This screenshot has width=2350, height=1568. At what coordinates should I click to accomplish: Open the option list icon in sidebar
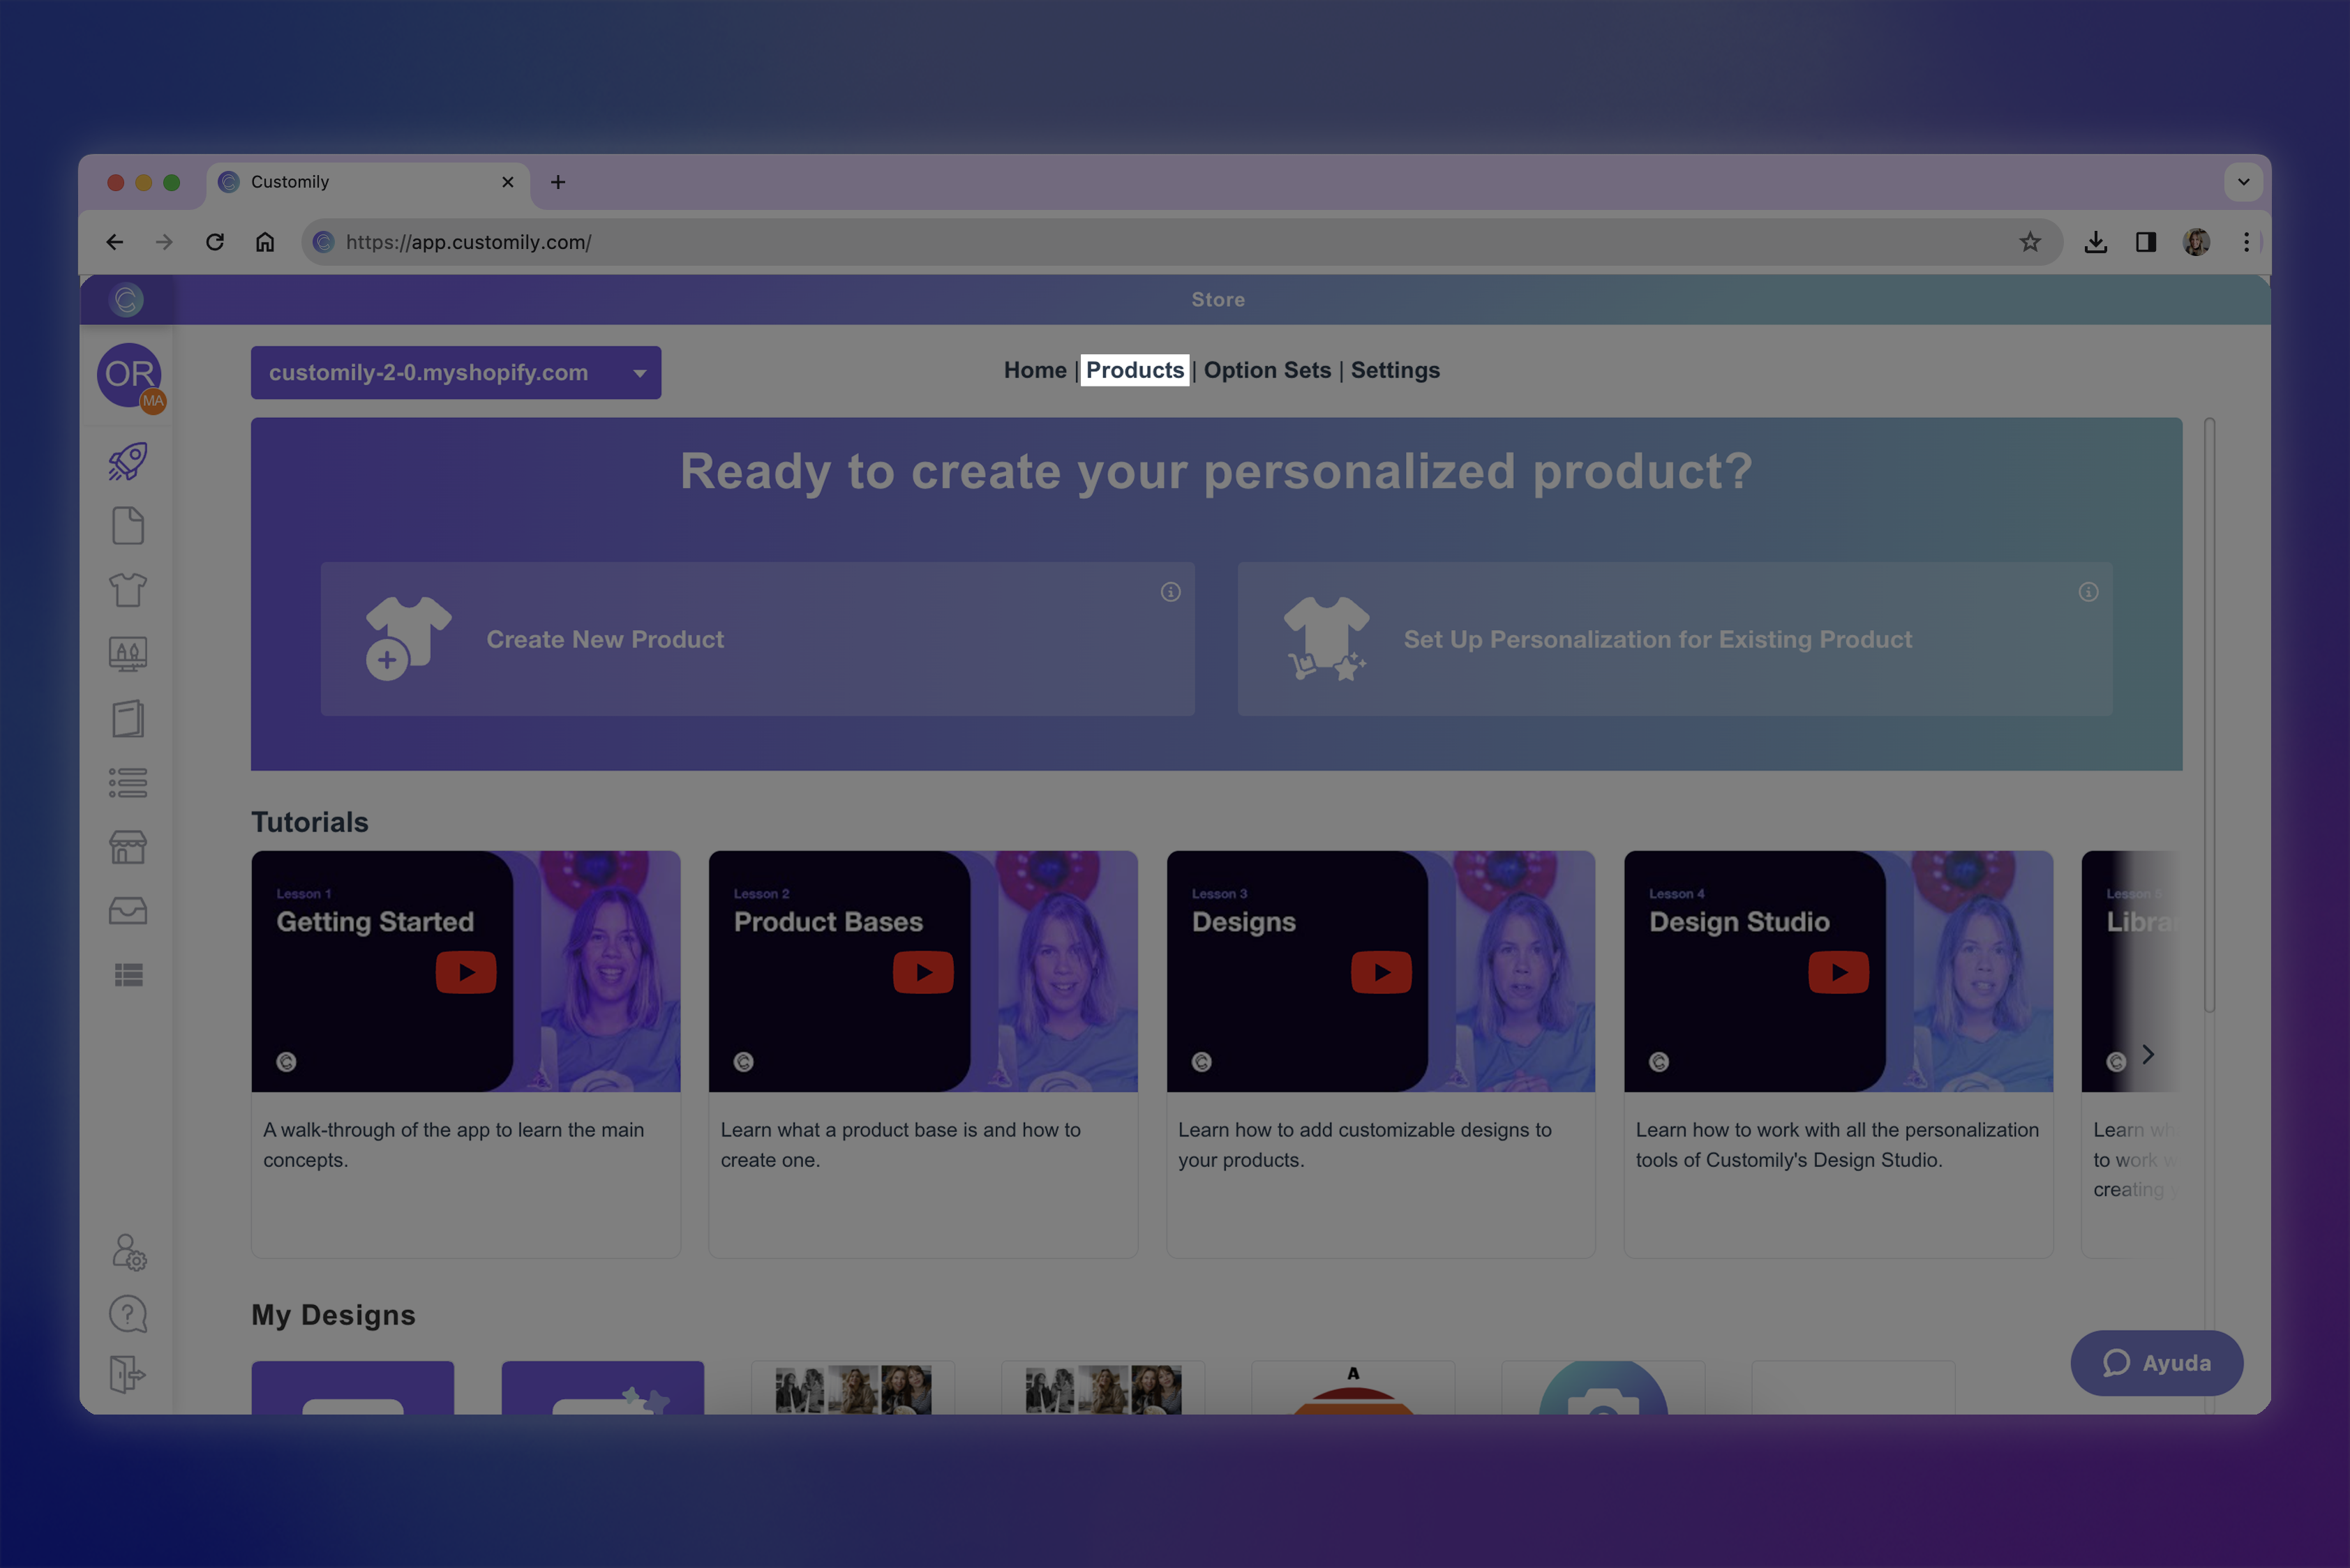(x=127, y=782)
